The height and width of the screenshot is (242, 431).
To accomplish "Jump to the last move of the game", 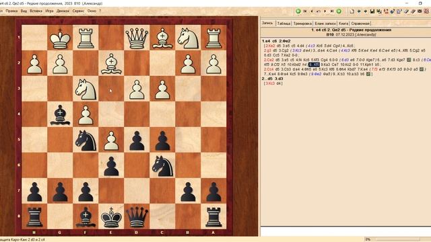I will tap(332, 11).
